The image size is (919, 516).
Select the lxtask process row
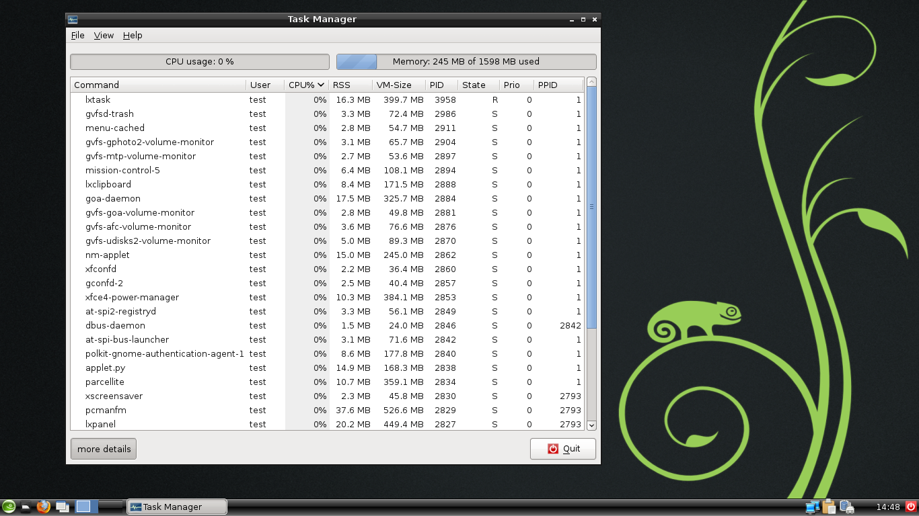coord(327,99)
